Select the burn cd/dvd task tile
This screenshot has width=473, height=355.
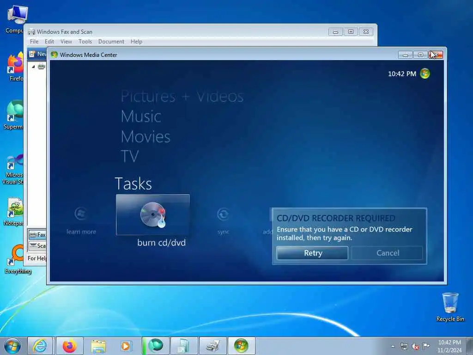click(152, 214)
